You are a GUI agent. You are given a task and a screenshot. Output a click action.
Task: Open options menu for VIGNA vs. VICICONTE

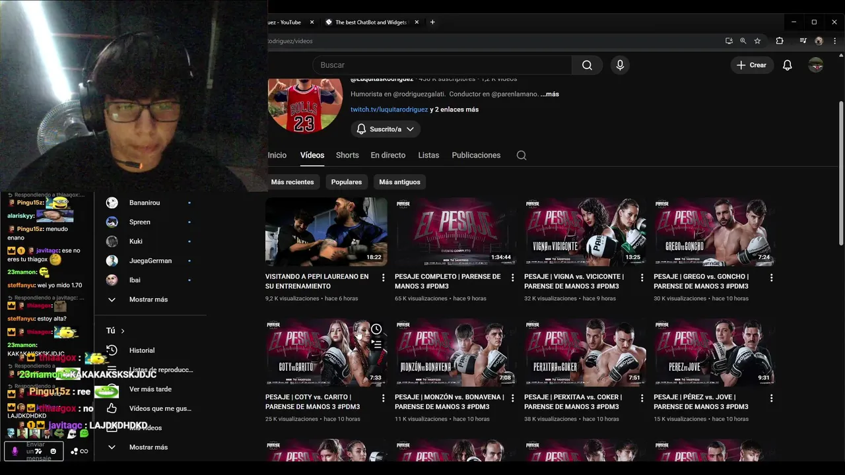pos(642,278)
